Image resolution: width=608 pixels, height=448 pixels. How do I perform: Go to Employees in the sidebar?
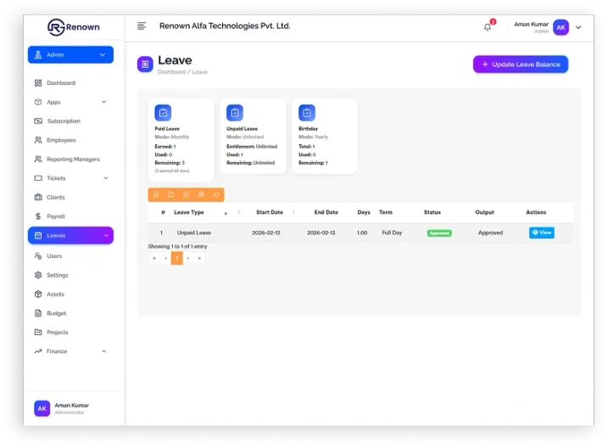click(61, 140)
